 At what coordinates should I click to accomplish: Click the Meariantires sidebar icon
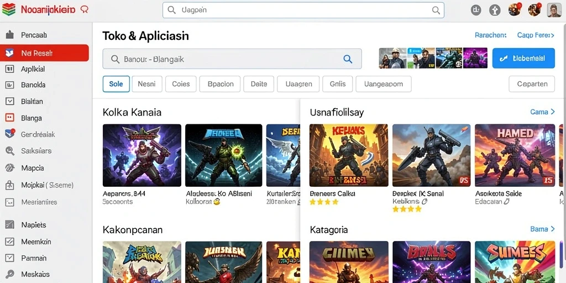pos(10,202)
